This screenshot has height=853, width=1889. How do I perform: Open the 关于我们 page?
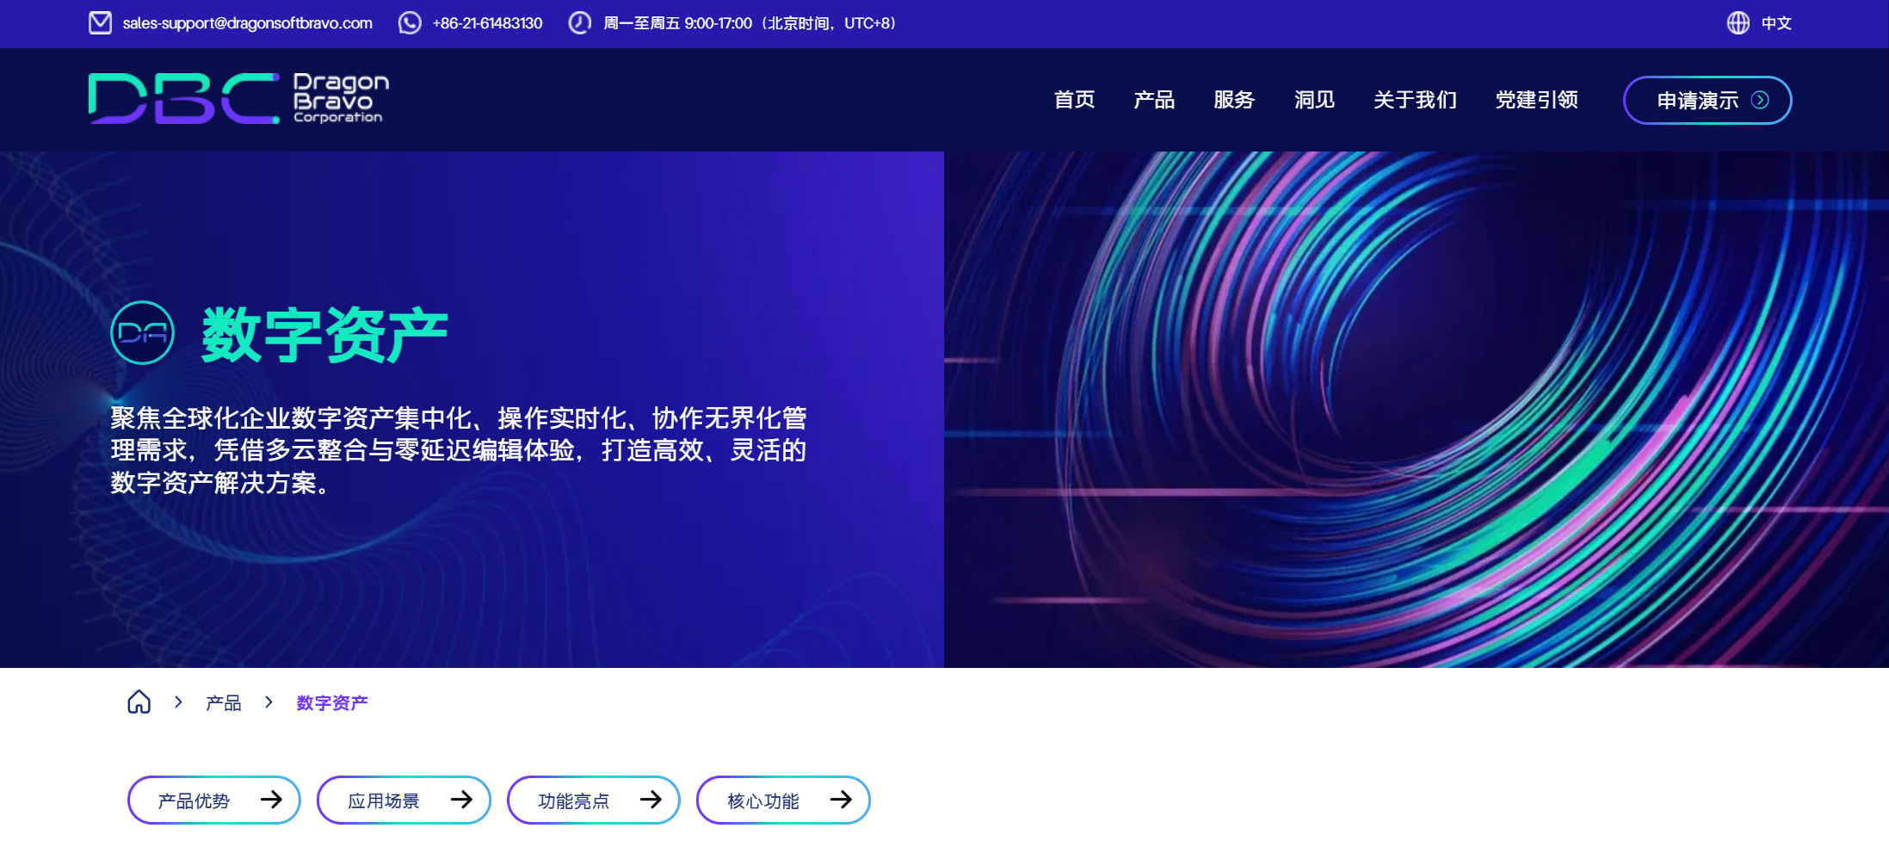[x=1415, y=100]
